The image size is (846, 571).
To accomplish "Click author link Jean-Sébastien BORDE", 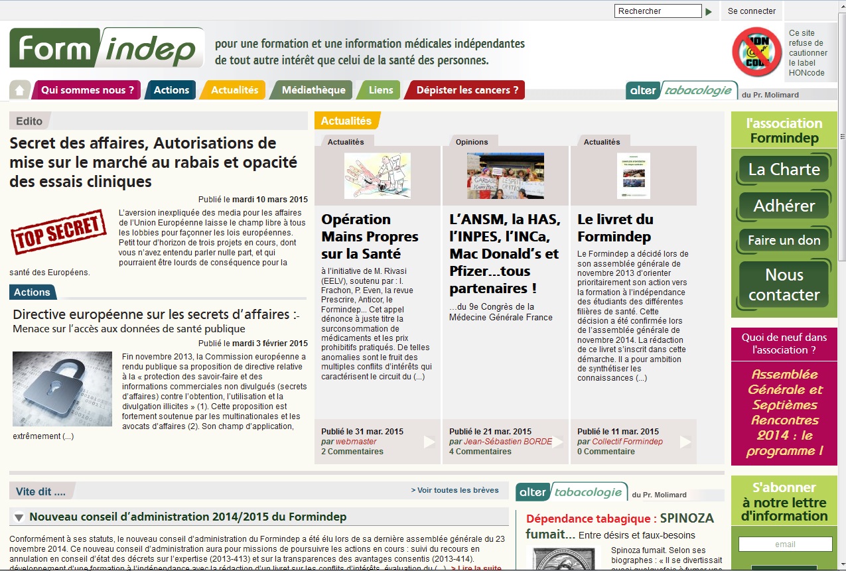I will click(508, 442).
